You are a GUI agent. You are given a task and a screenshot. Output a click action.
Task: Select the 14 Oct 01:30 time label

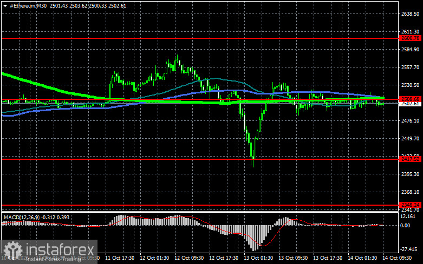[362, 258]
